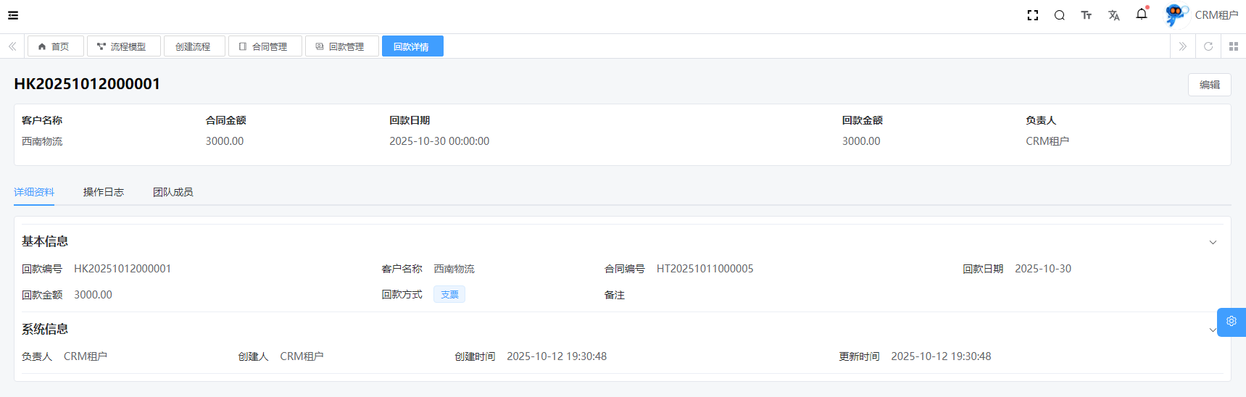Open the floating blue settings gear
This screenshot has width=1246, height=397.
point(1232,322)
